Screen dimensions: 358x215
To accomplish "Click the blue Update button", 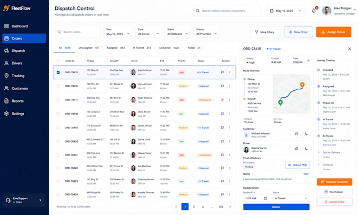I will [276, 207].
